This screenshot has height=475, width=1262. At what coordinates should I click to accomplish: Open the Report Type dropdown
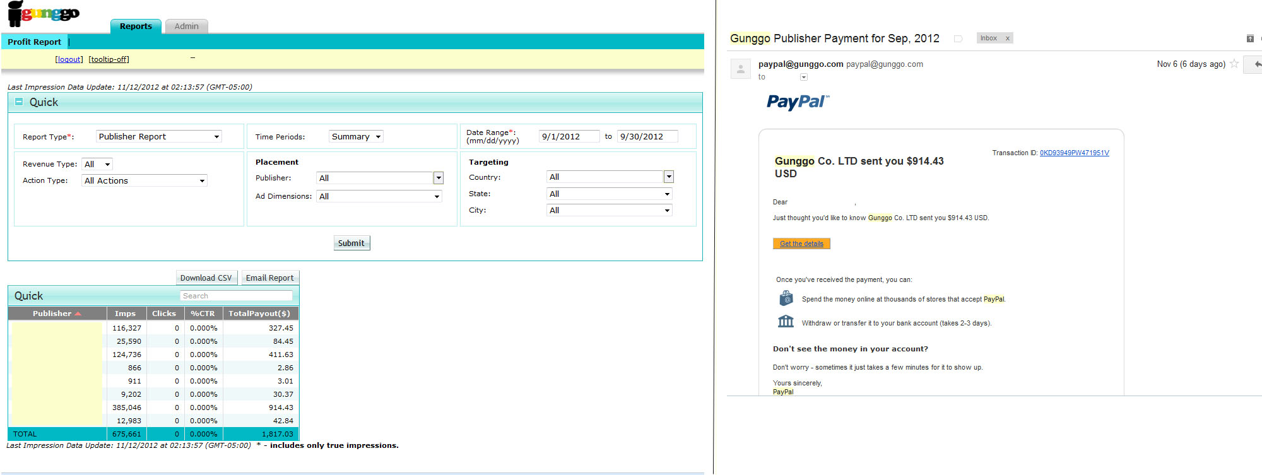coord(159,136)
